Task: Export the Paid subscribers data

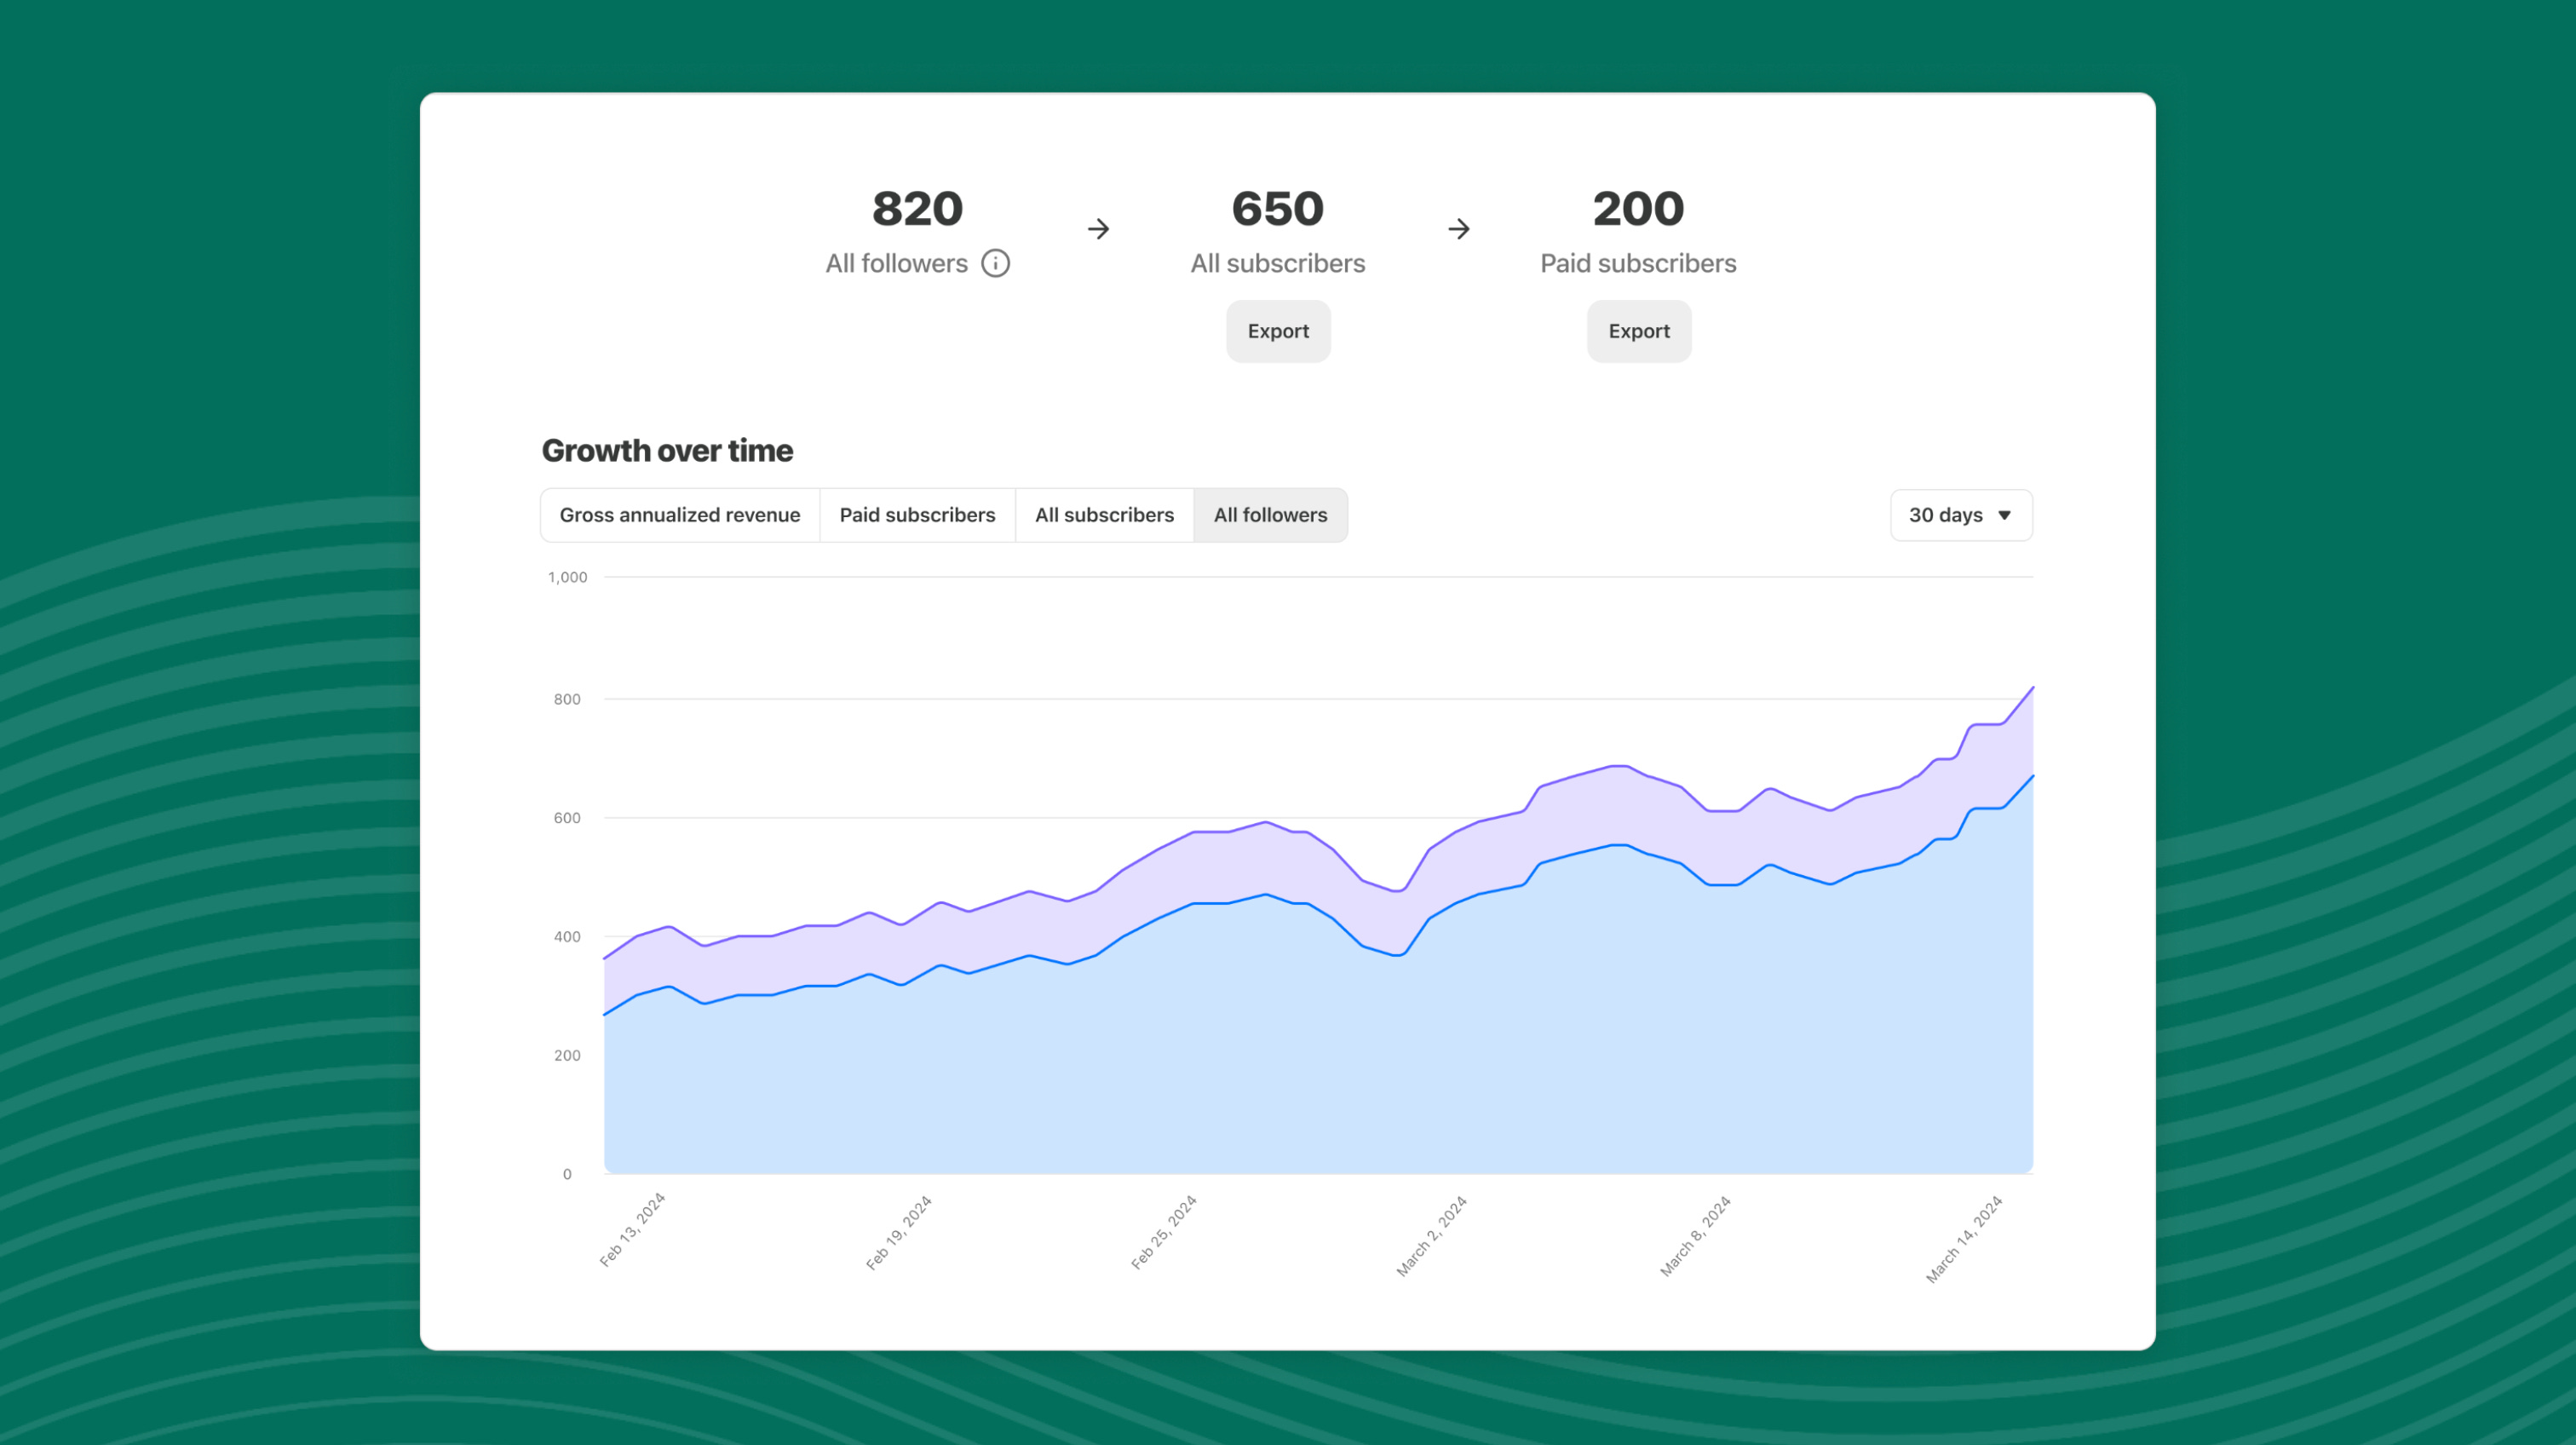Action: click(1638, 331)
